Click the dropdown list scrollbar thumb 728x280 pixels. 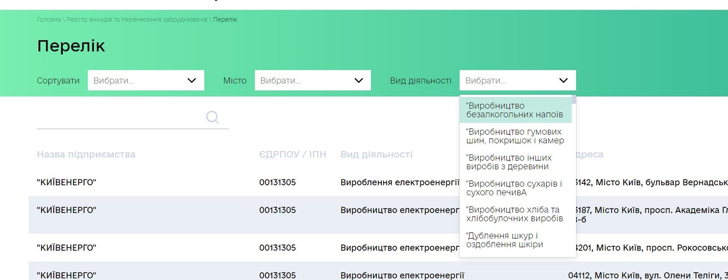coord(574,100)
